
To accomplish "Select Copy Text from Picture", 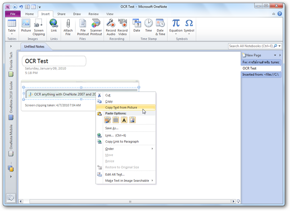I will pos(125,108).
